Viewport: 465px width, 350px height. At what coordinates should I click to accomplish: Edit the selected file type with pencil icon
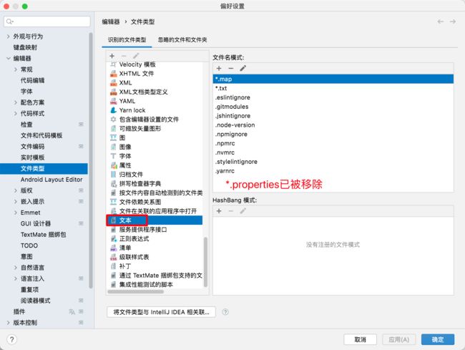(136, 56)
